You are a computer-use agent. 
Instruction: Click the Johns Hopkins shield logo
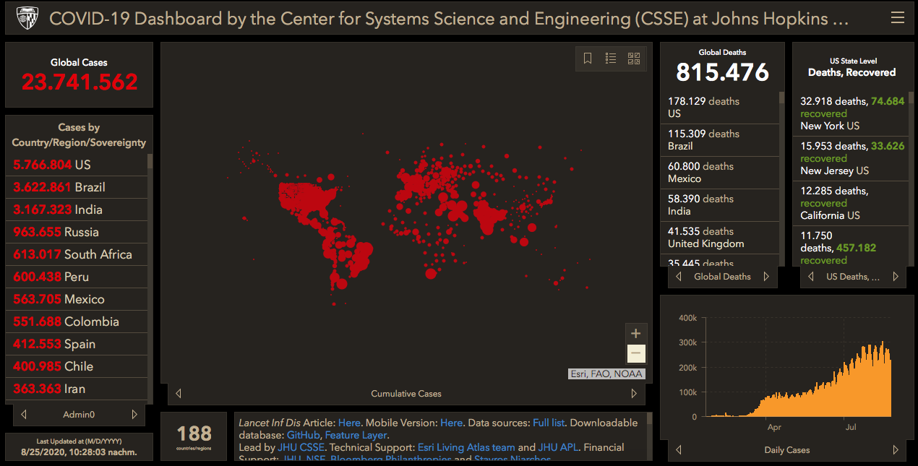[26, 17]
